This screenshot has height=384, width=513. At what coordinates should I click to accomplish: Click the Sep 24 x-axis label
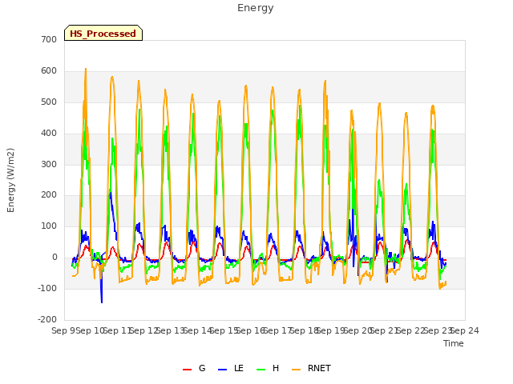click(465, 330)
